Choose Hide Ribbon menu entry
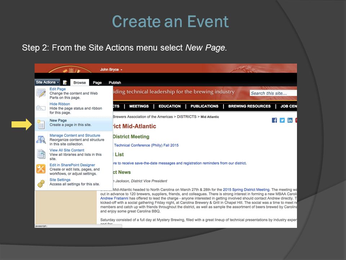 pyautogui.click(x=74, y=108)
